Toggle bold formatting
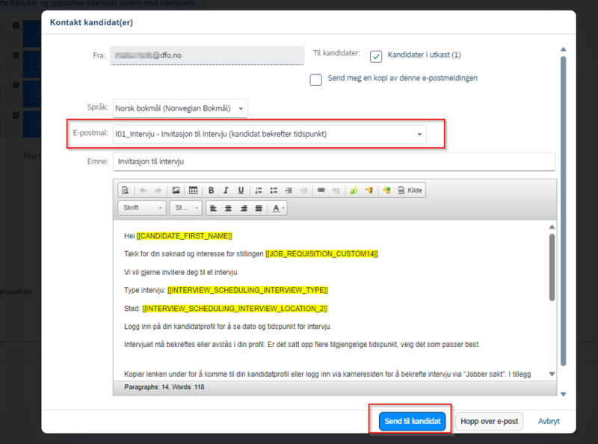598x444 pixels. tap(211, 191)
